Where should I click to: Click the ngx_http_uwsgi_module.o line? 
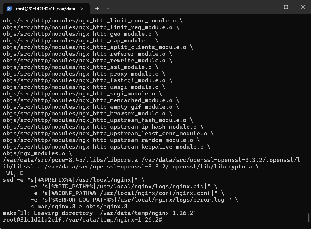point(84,87)
